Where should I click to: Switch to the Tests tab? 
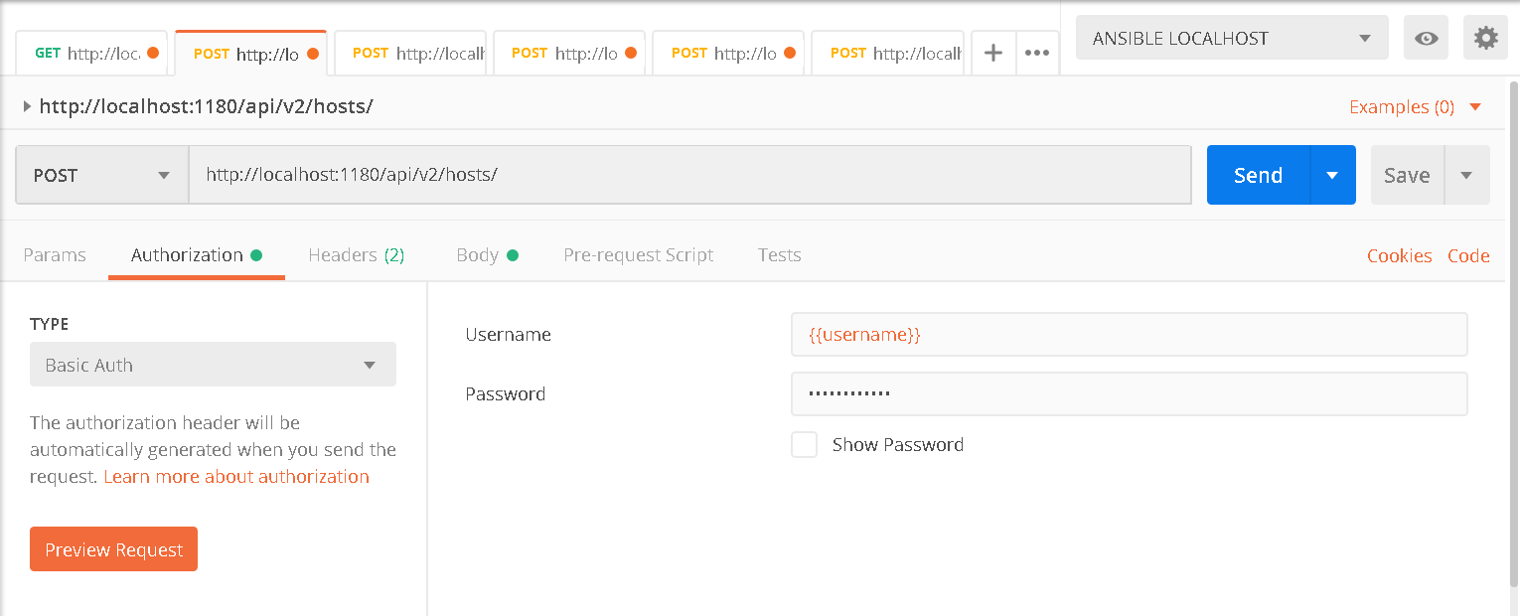[x=780, y=254]
